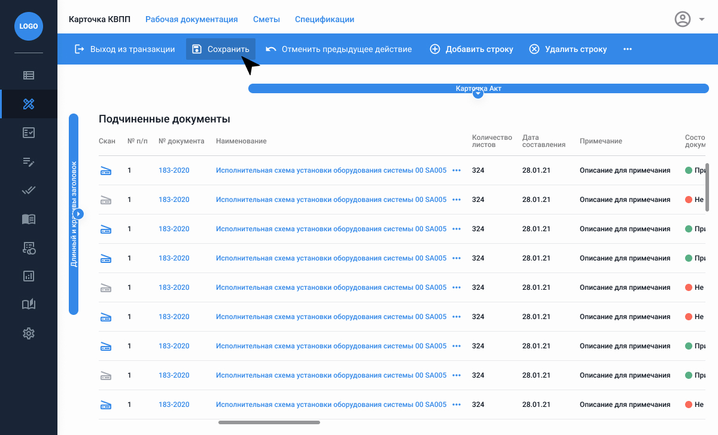Open the checklist form sidebar icon
Viewport: 718px width, 435px height.
click(x=29, y=133)
